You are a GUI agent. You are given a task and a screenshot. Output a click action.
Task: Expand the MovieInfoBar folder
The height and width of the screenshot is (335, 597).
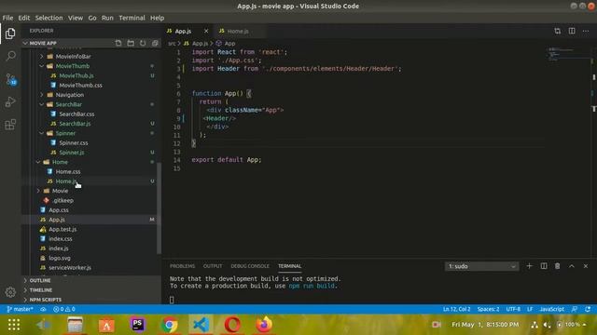74,57
